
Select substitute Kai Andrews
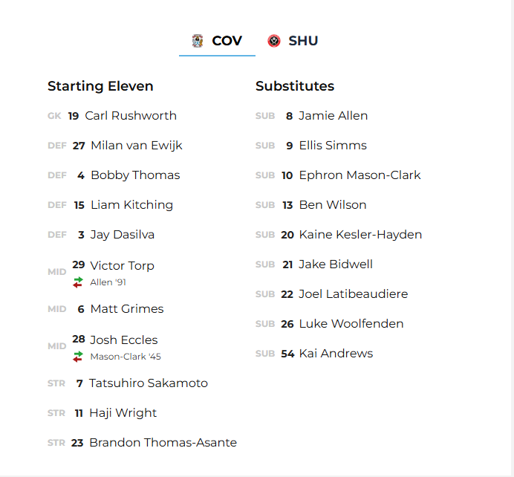[336, 354]
